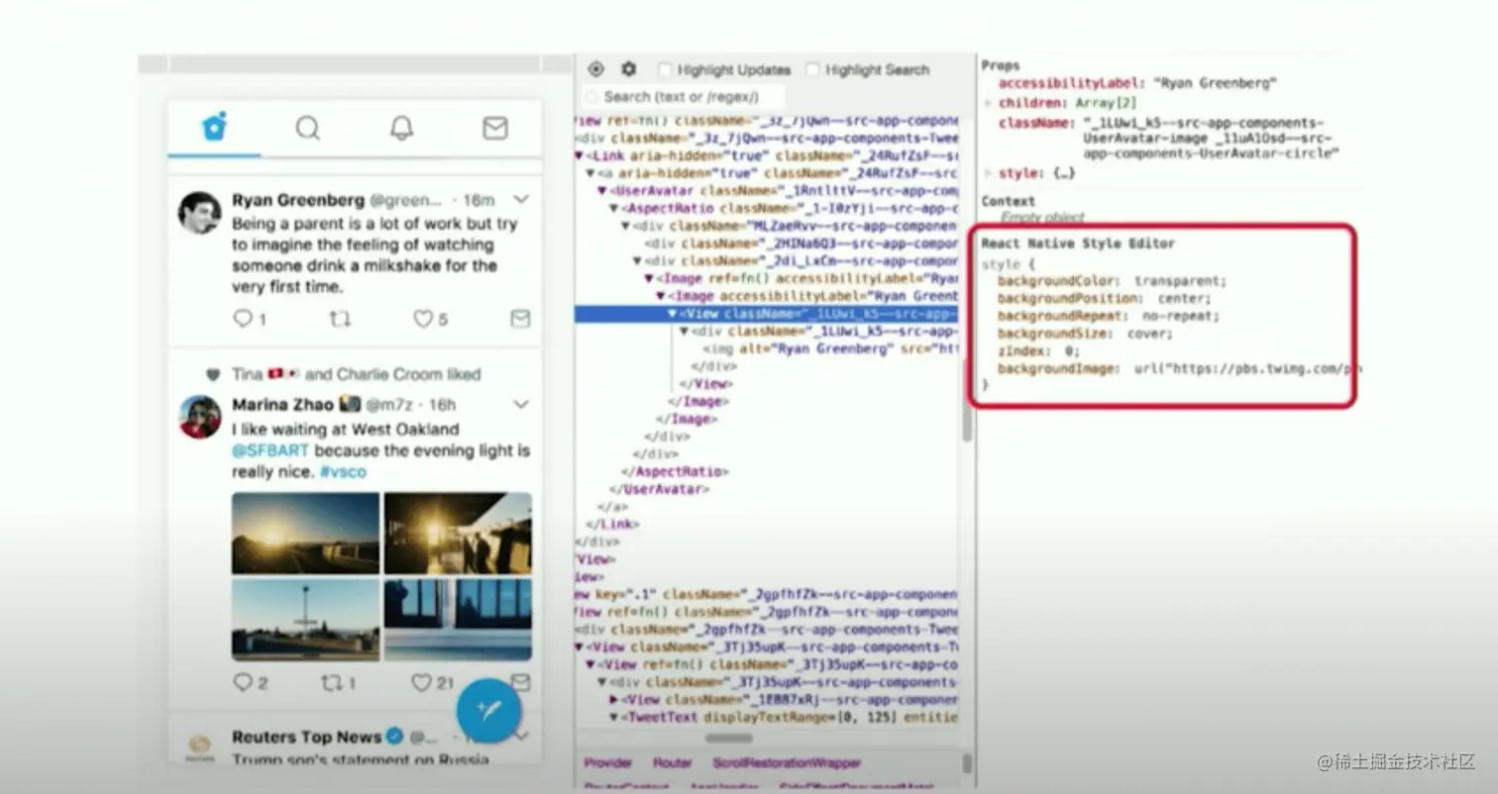
Task: Open the @SFBART mention link
Action: click(270, 450)
